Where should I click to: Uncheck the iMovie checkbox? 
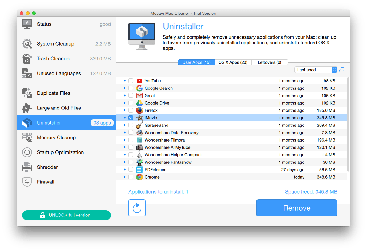(x=131, y=118)
